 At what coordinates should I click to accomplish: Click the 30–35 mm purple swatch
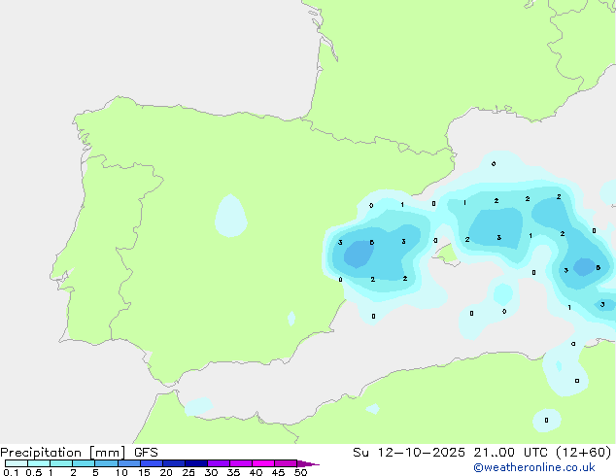click(219, 463)
